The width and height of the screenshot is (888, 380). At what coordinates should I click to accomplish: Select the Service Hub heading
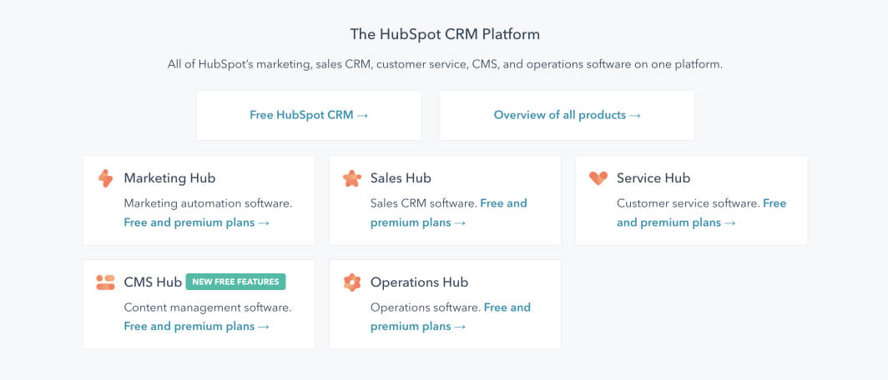(x=653, y=178)
